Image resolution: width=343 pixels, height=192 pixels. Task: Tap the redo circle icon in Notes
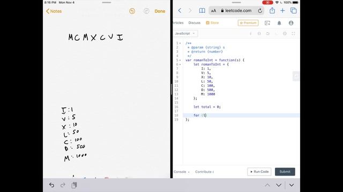pos(146,11)
